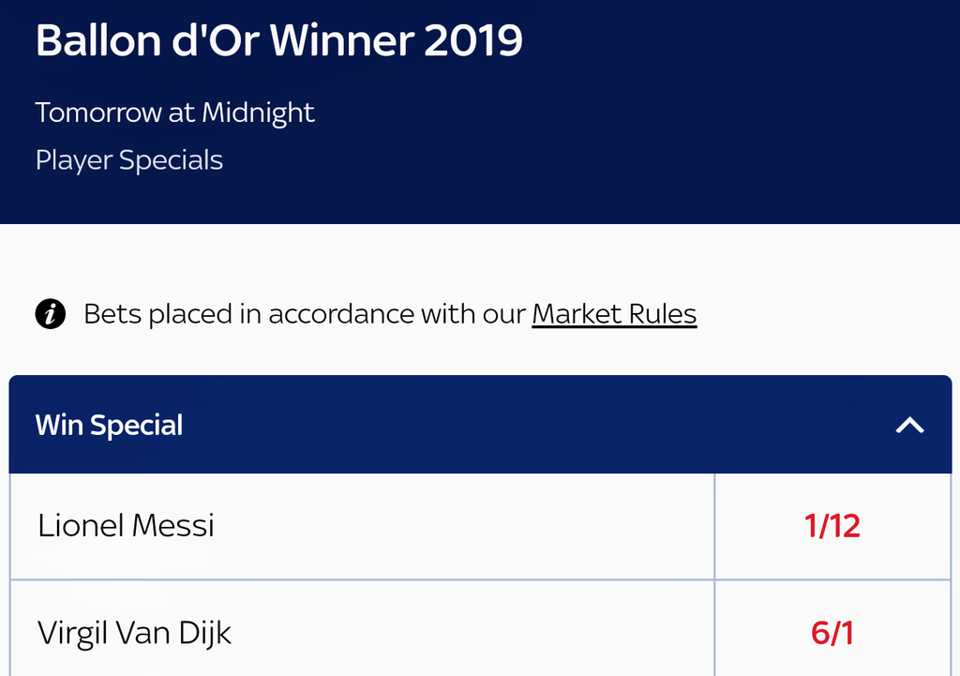
Task: Click blank space in Van Dijk row
Action: click(x=469, y=634)
